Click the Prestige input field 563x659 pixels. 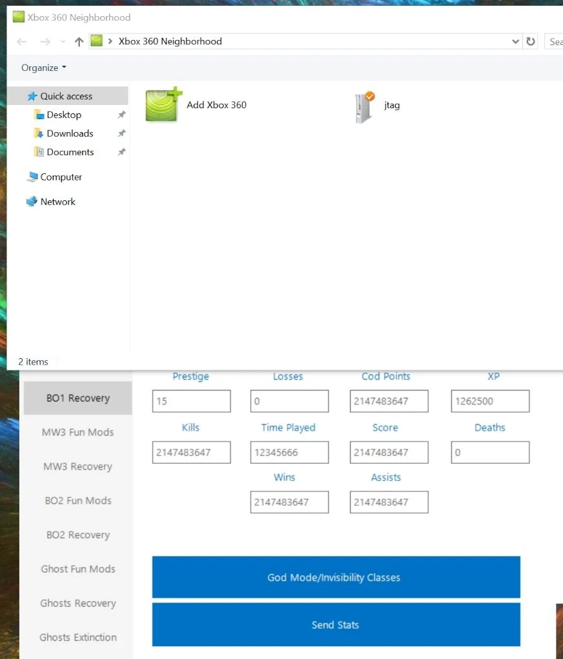(x=192, y=401)
